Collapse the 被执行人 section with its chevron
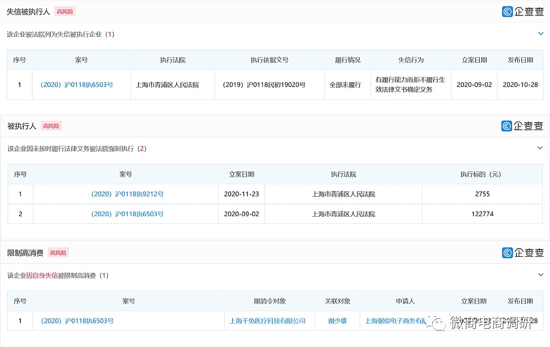This screenshot has width=550, height=347. (541, 148)
